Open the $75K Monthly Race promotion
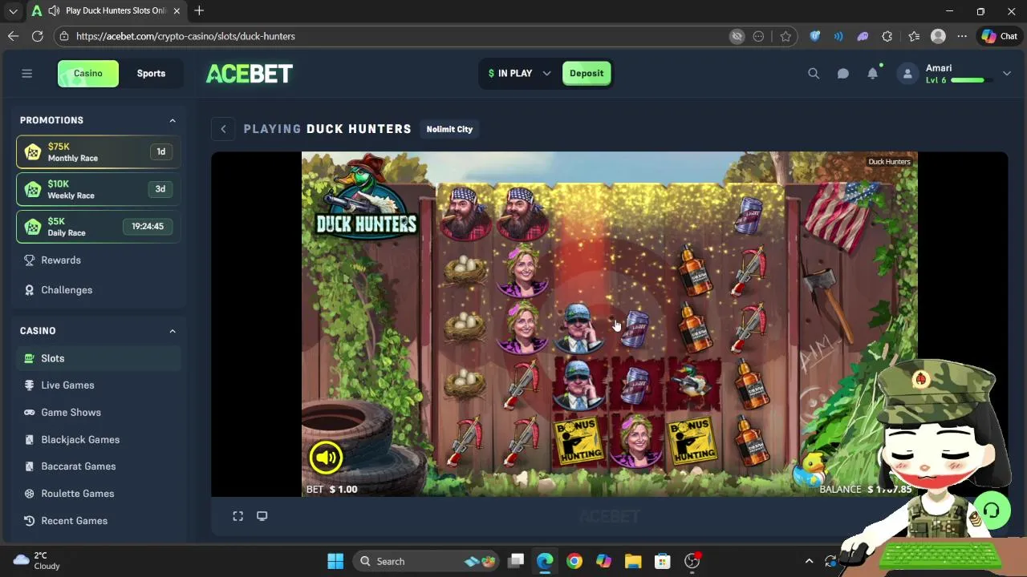Image resolution: width=1027 pixels, height=577 pixels. pyautogui.click(x=98, y=151)
